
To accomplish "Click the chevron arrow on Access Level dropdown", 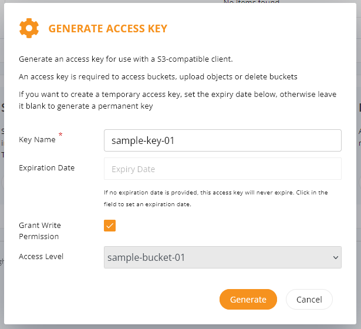I will 336,257.
